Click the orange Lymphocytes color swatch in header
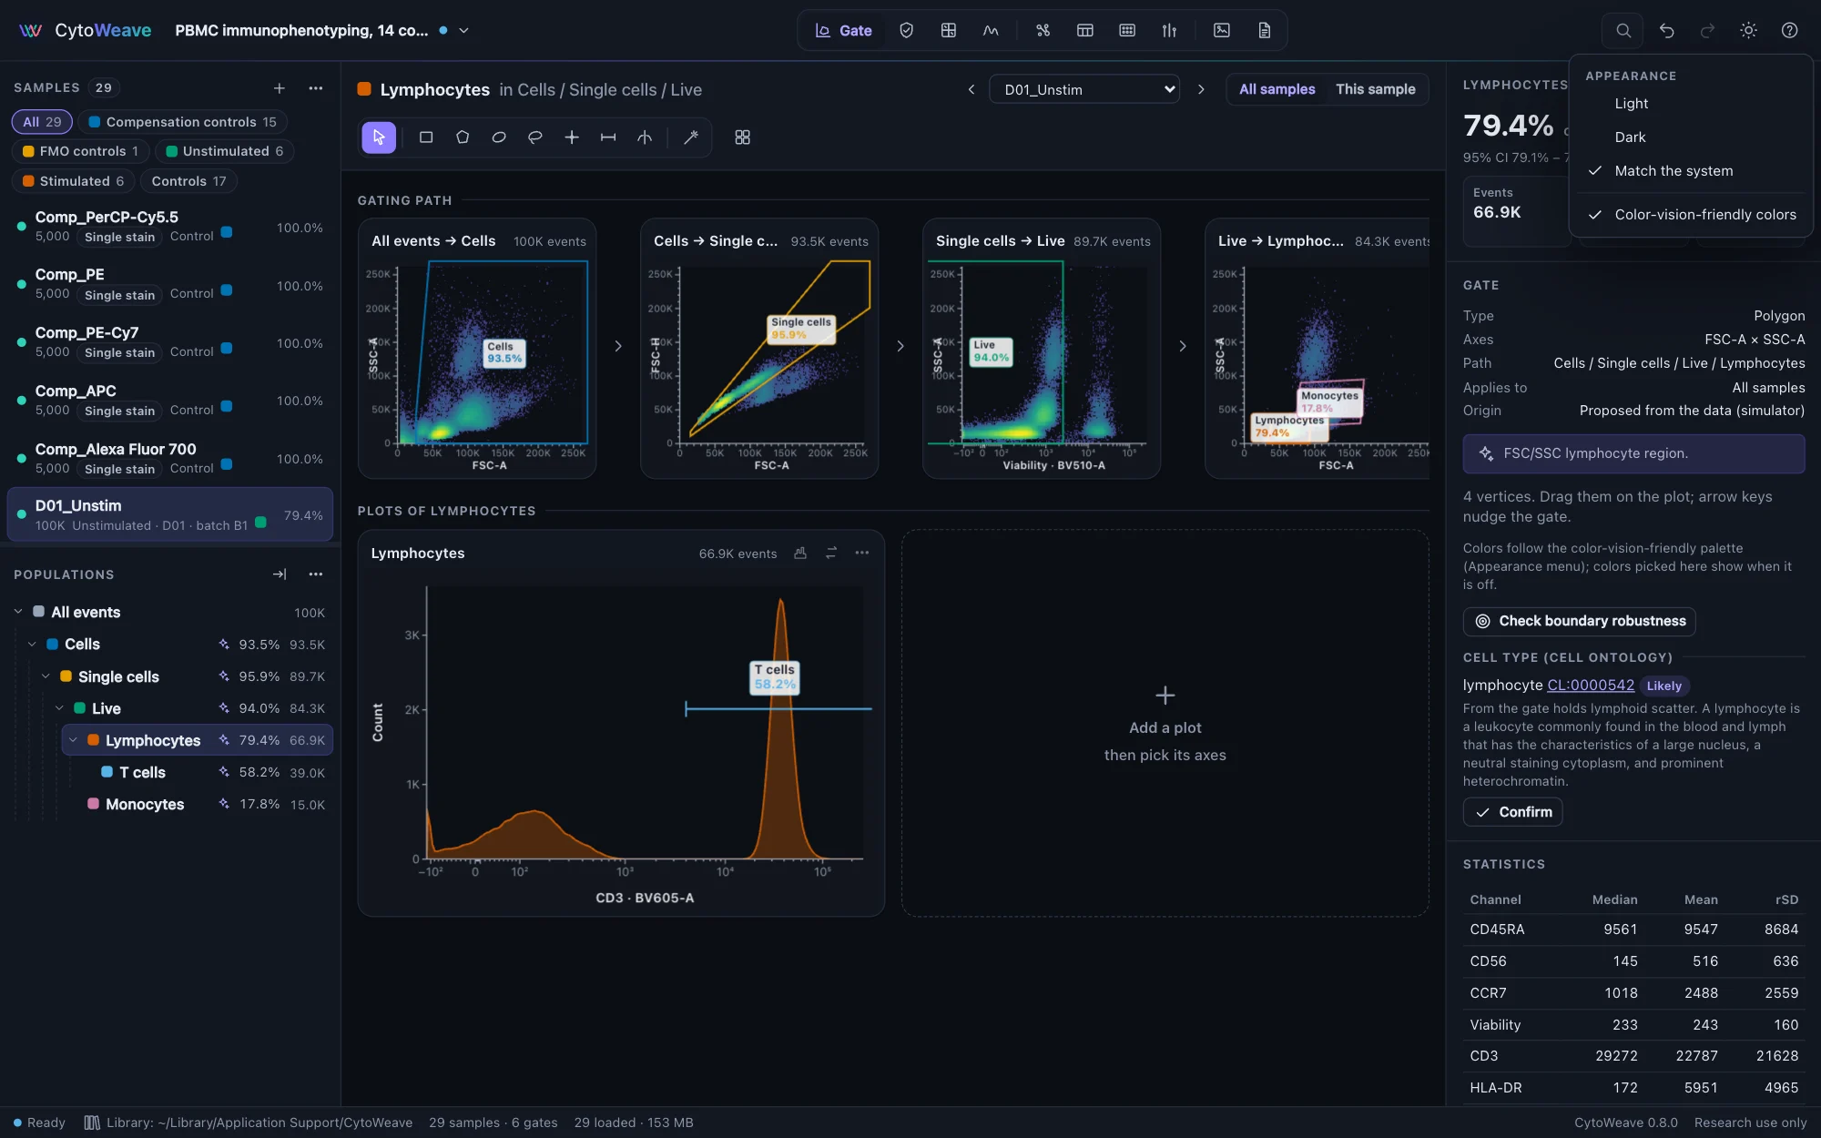The height and width of the screenshot is (1138, 1821). pyautogui.click(x=364, y=89)
